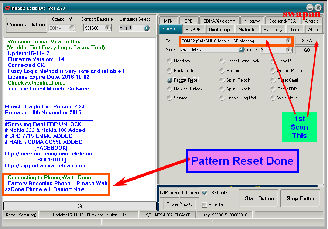Screen dimensions: 328x229
Task: Enable the Scan Def checkbox
Action: click(x=205, y=205)
